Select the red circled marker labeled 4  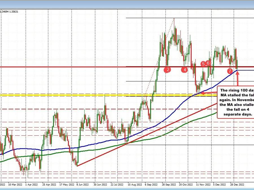point(185,69)
